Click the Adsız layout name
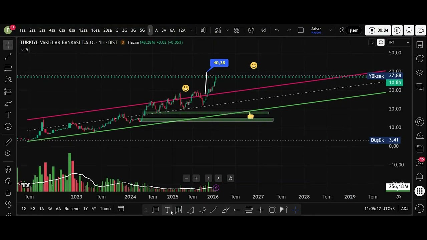This screenshot has height=240, width=427. point(316,29)
